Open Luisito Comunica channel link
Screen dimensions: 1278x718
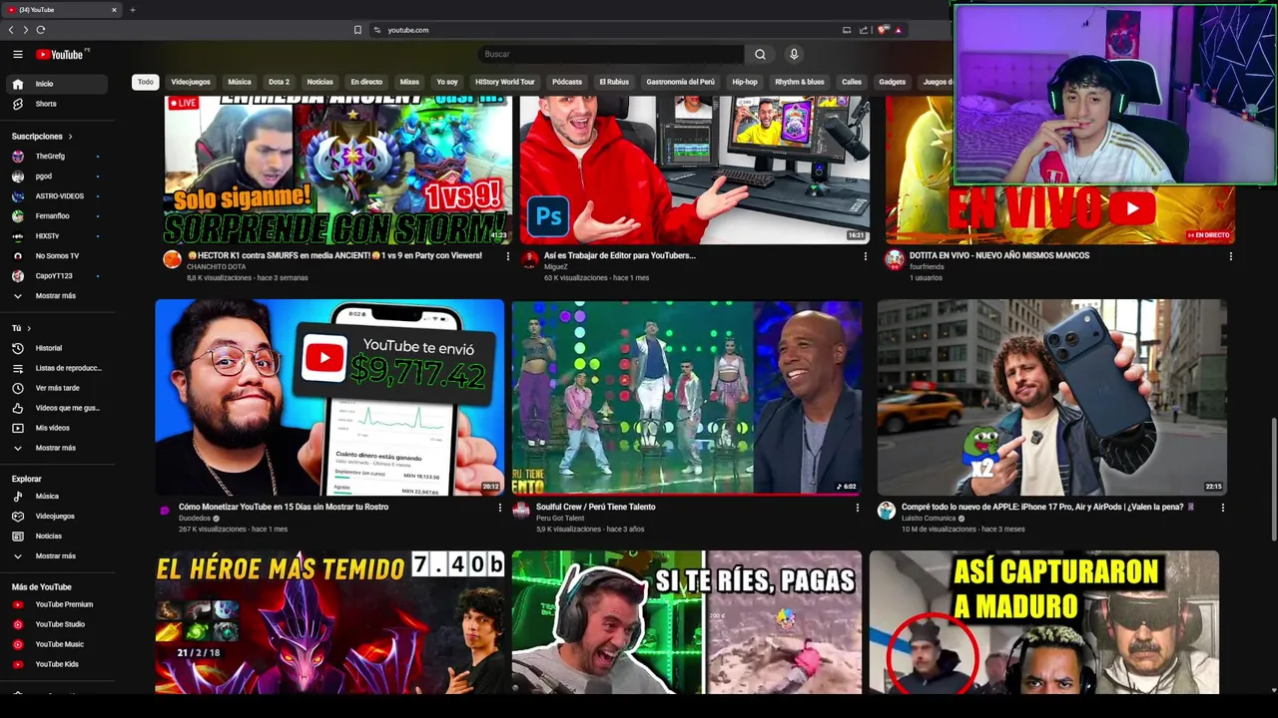point(929,519)
